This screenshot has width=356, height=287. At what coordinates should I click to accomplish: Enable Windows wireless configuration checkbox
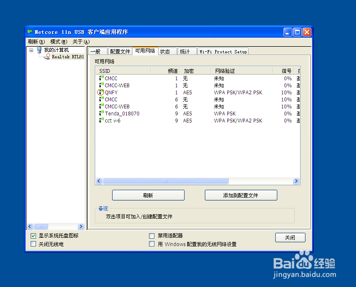click(152, 244)
